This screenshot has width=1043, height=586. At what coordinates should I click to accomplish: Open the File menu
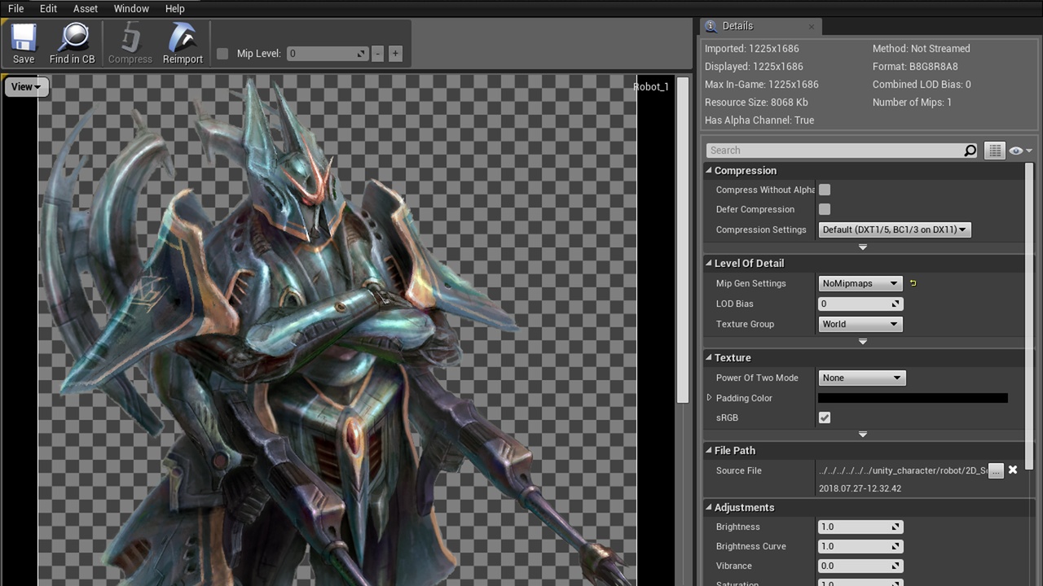[15, 8]
